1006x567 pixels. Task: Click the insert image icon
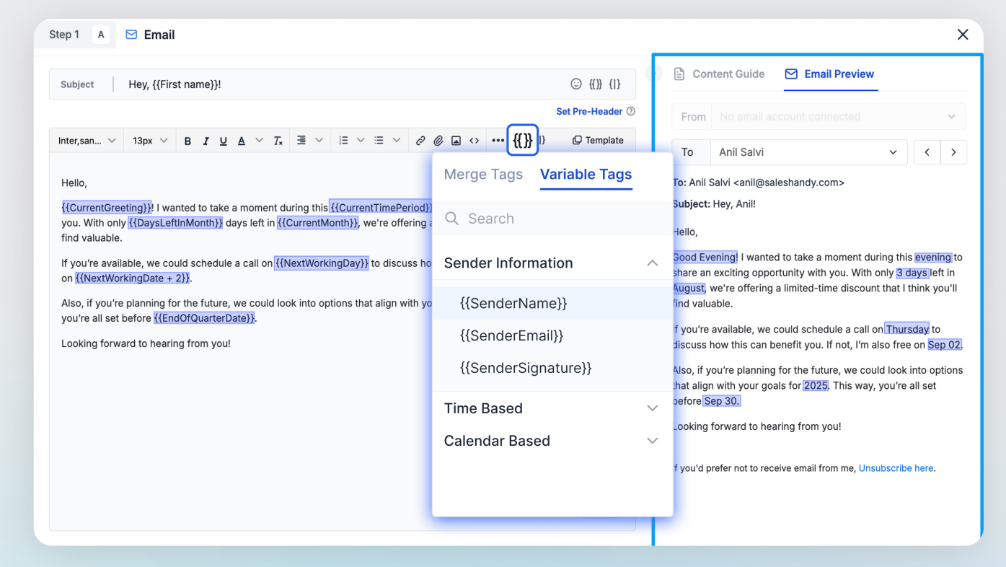pos(456,141)
